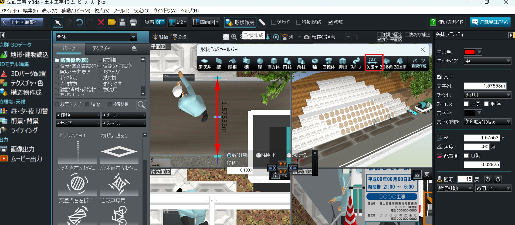Toggle the 移動経路 checkbox

click(x=299, y=22)
